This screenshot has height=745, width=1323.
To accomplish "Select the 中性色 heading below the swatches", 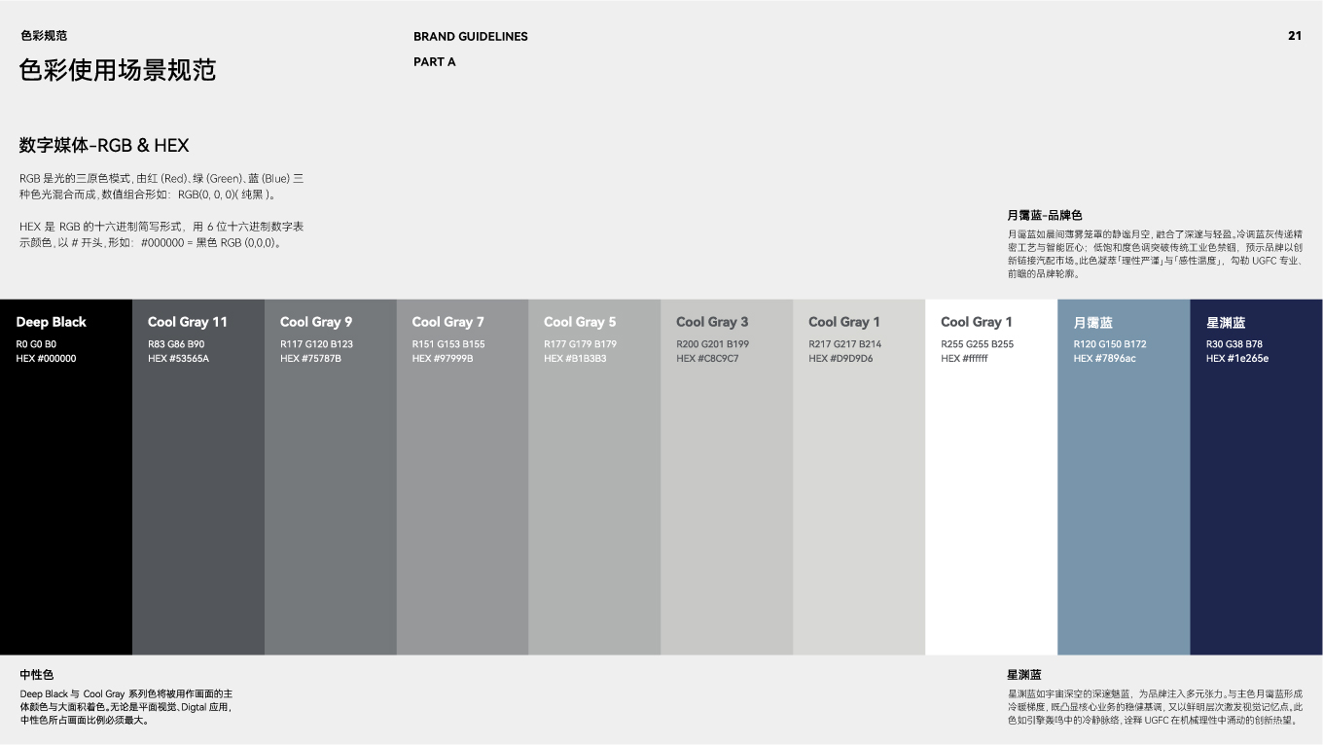I will tap(37, 674).
